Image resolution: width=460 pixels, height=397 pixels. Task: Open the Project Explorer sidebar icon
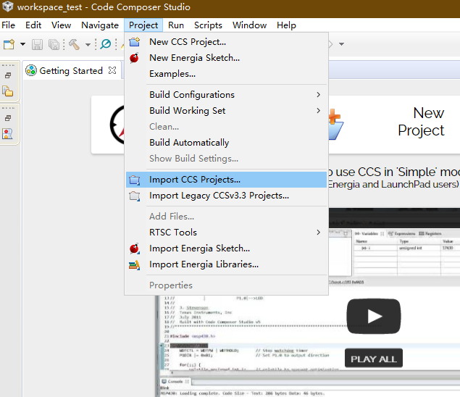point(8,91)
